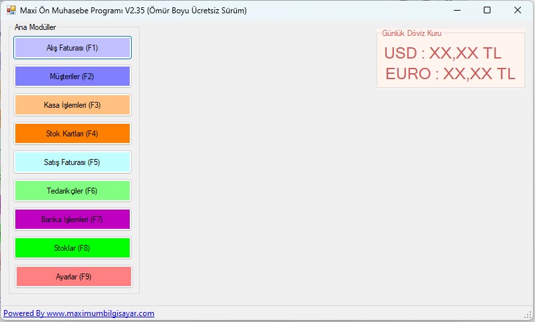The image size is (535, 322).
Task: Click the Günlük Döviz Kuru group title
Action: 411,33
